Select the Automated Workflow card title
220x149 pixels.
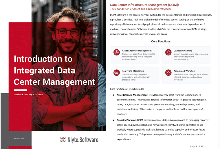(184, 71)
